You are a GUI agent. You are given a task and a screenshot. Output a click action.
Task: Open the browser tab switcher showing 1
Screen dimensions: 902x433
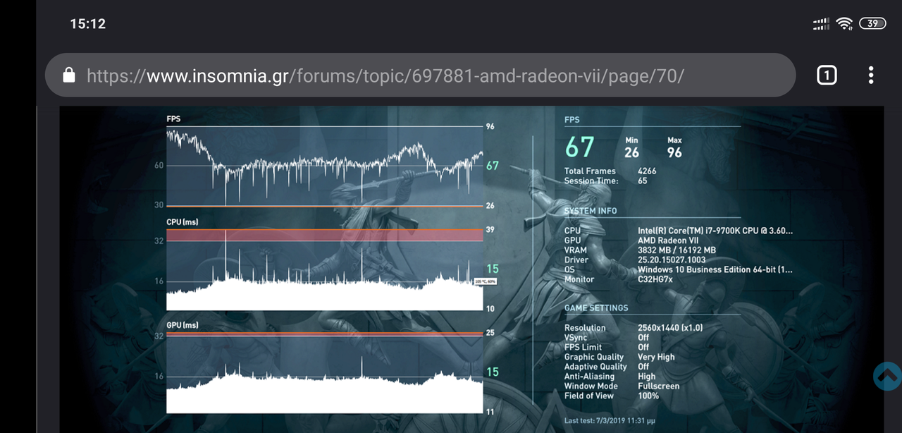827,75
